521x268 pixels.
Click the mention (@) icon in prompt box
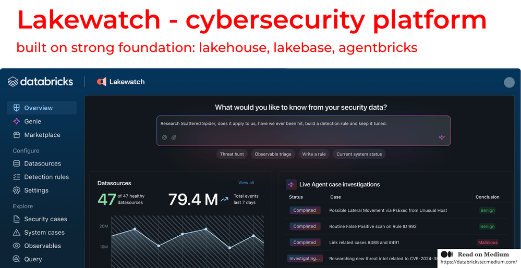pyautogui.click(x=164, y=137)
